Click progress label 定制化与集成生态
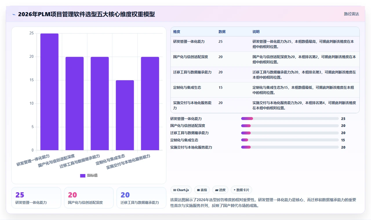Image resolution: width=371 pixels, height=220 pixels. point(184,140)
